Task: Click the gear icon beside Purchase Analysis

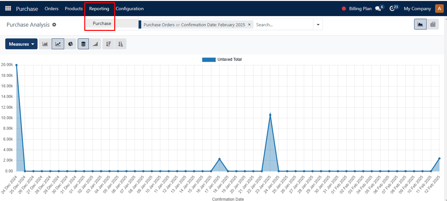Action: click(x=54, y=25)
